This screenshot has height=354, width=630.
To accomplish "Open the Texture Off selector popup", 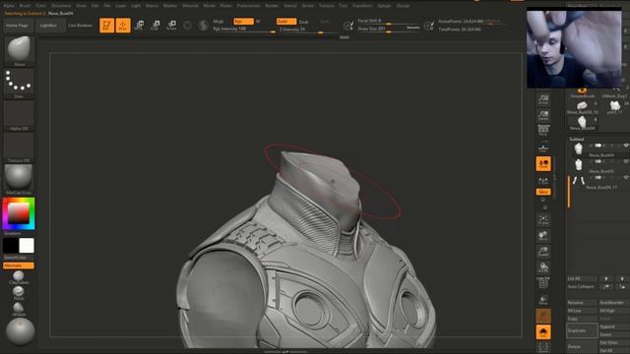I will pyautogui.click(x=19, y=147).
